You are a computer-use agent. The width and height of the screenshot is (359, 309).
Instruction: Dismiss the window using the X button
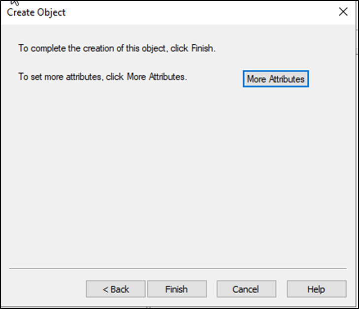coord(343,12)
